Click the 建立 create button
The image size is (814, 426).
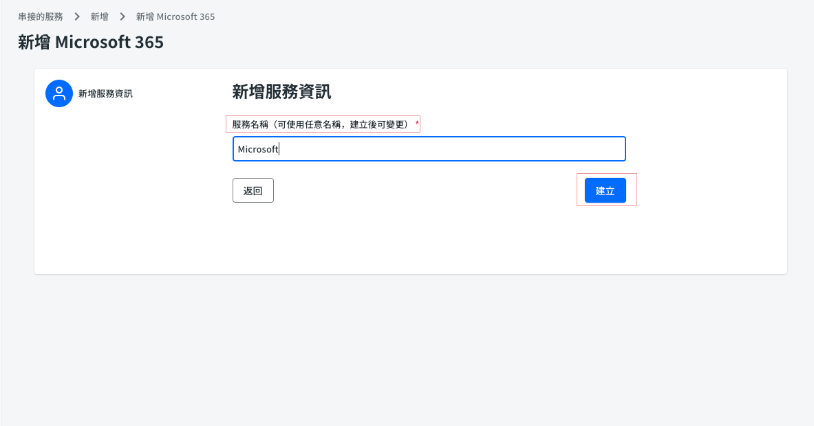(x=605, y=190)
